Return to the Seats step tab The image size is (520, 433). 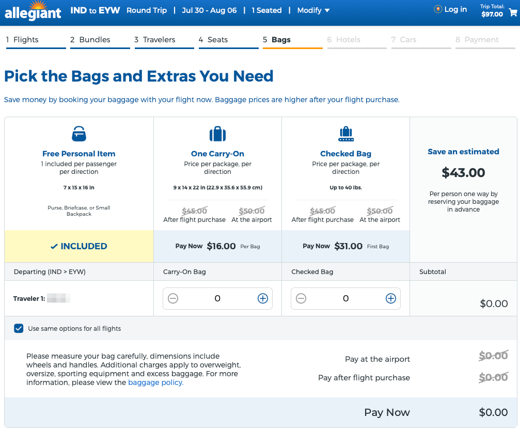pos(228,40)
